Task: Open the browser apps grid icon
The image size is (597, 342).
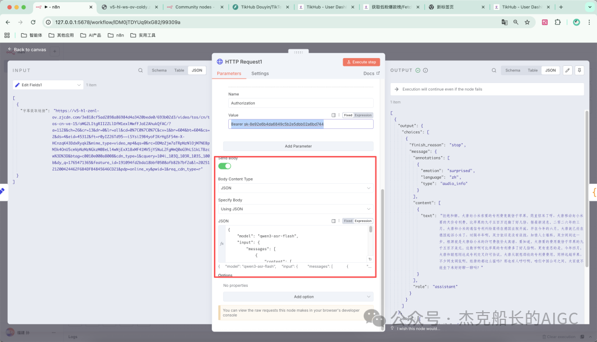Action: tap(7, 35)
